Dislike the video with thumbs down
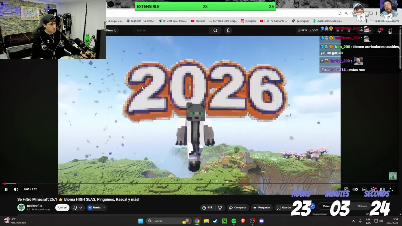 (220, 207)
